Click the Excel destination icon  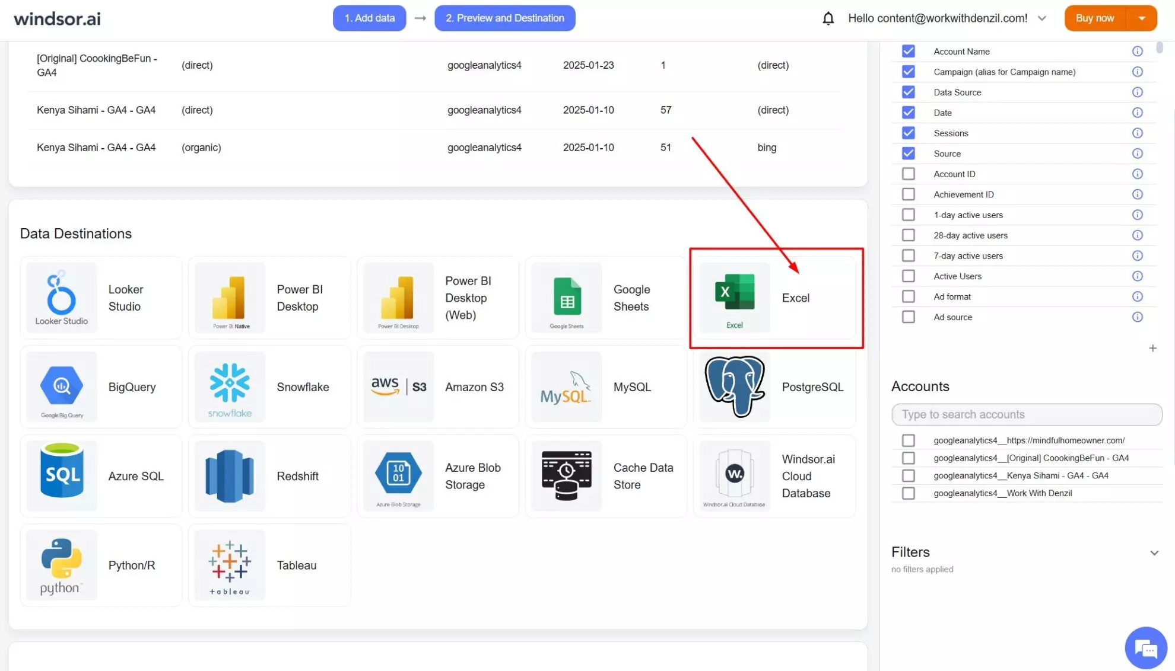(x=735, y=298)
